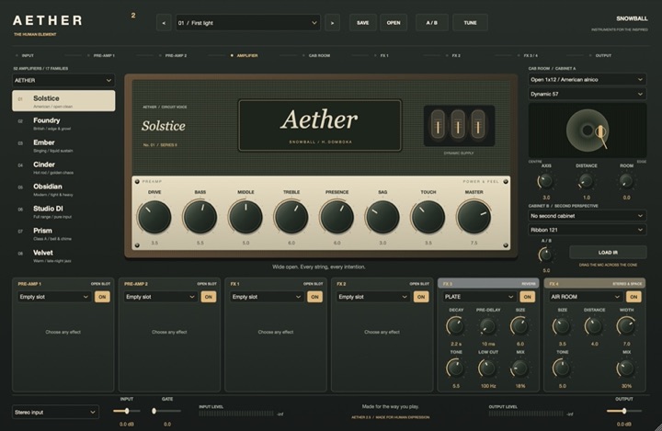
Task: Click the OPEN preset button
Action: (x=394, y=23)
